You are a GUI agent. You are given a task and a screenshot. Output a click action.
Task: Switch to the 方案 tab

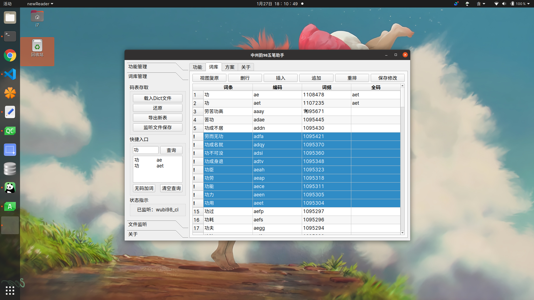tap(230, 67)
